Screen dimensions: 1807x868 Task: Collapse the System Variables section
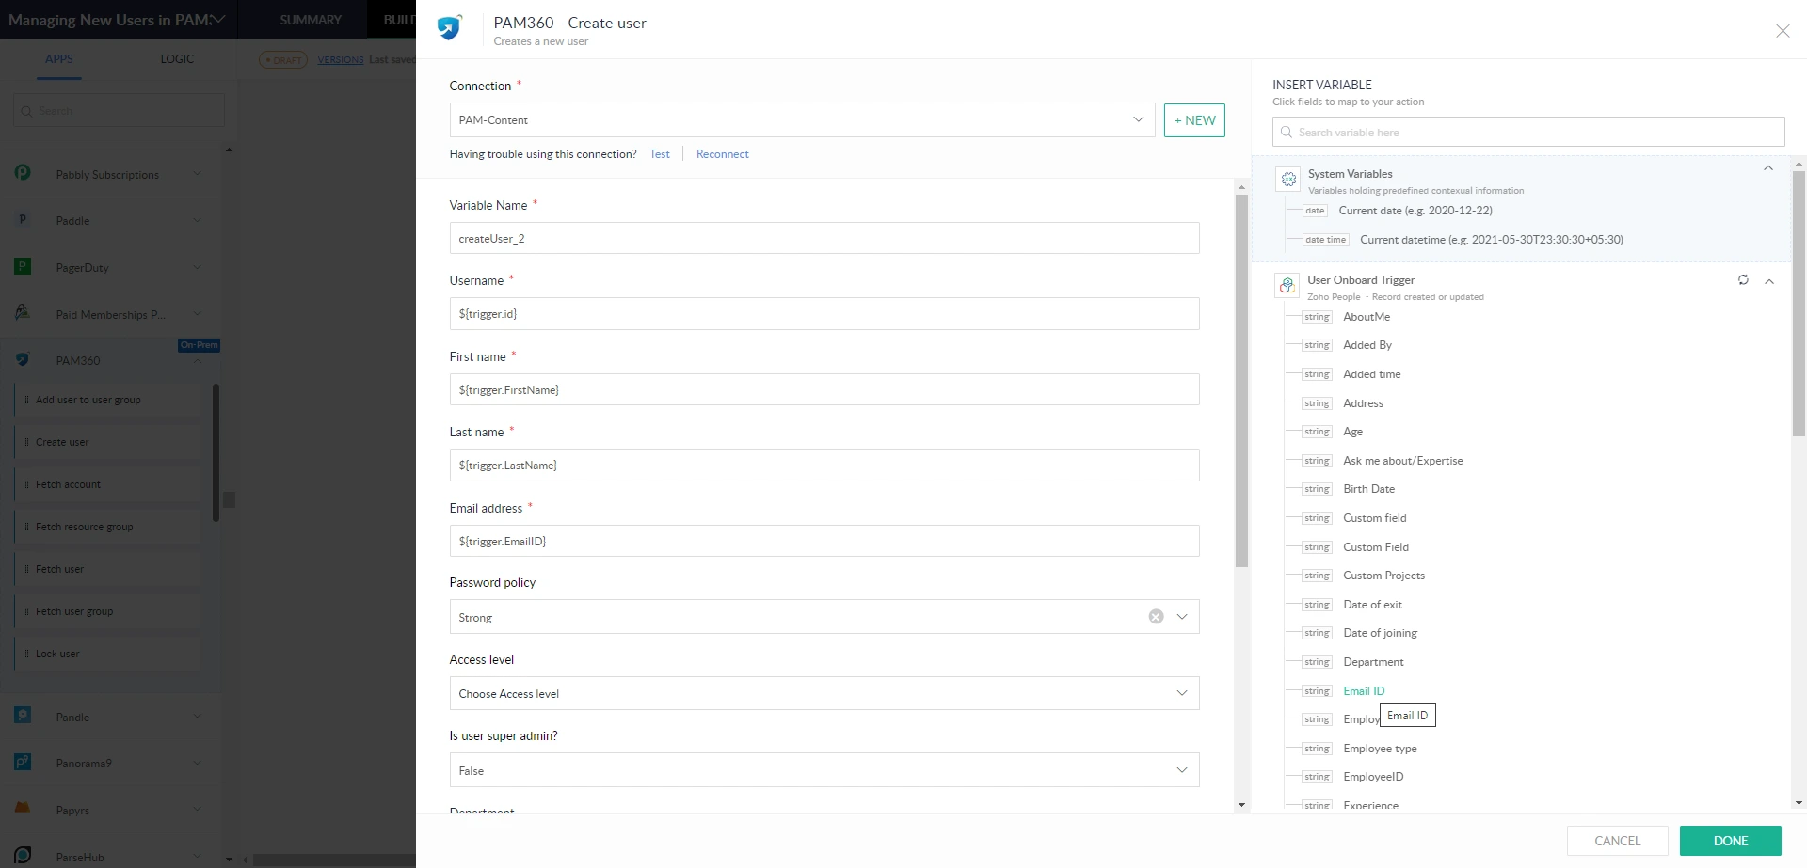coord(1768,168)
